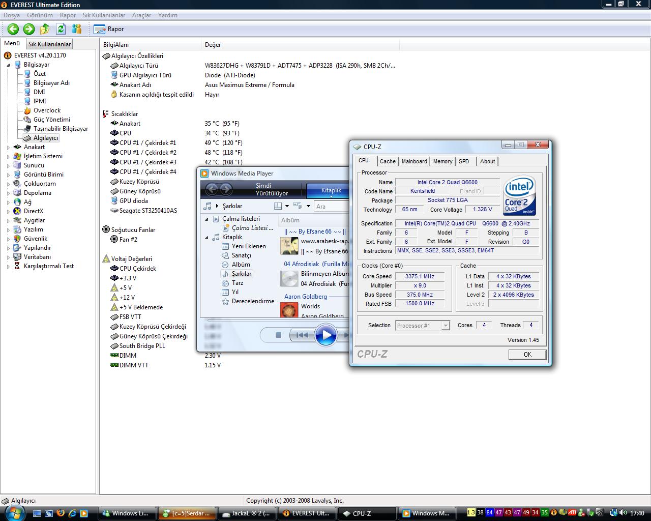651x521 pixels.
Task: Switch to the Sık Kullanılanlar tab
Action: [49, 44]
